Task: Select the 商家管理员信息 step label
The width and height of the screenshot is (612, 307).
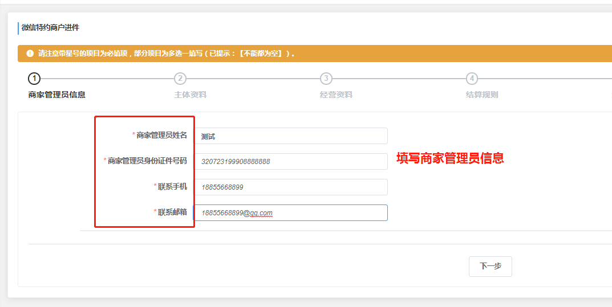Action: pos(56,95)
